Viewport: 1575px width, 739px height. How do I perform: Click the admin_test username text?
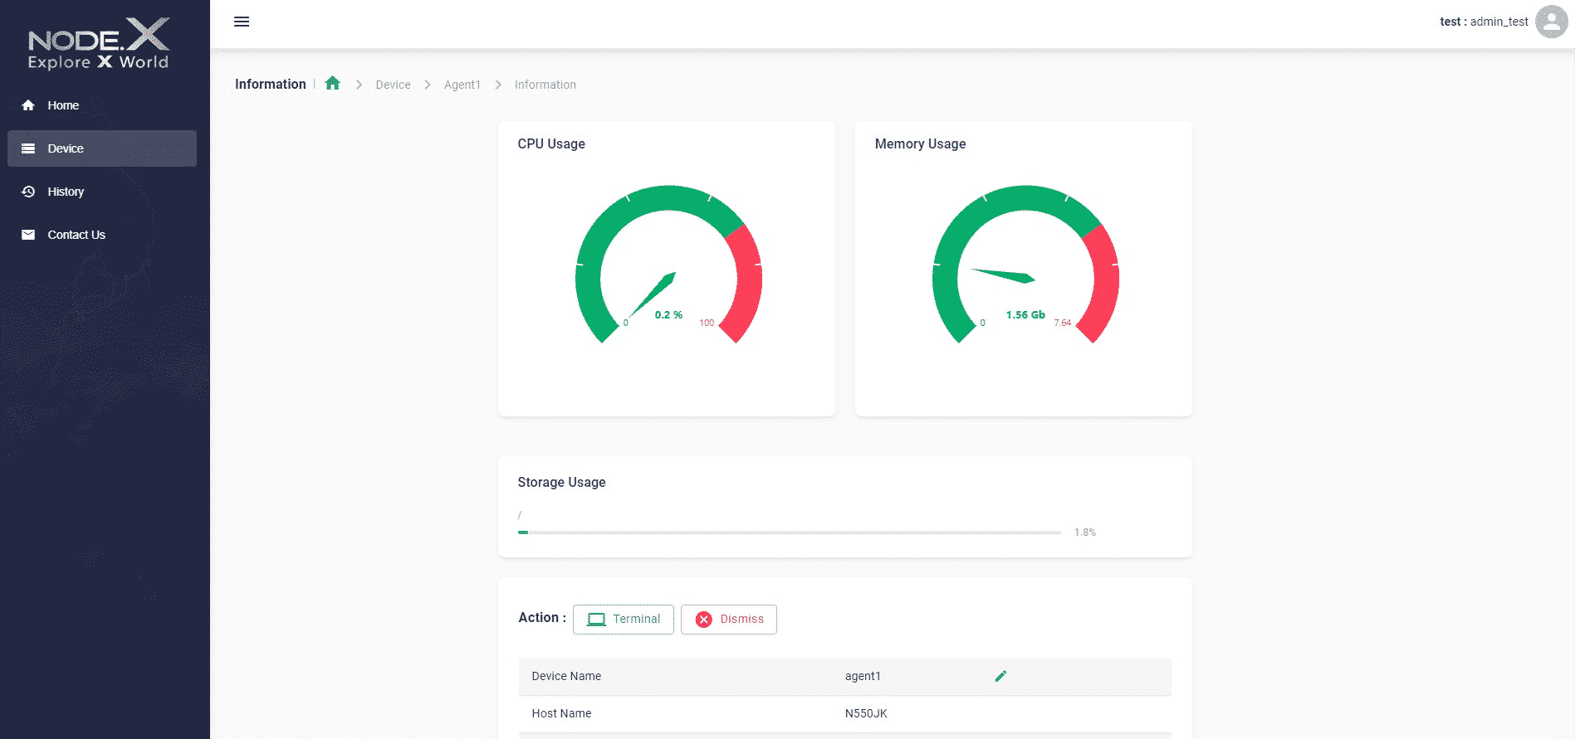(x=1498, y=22)
